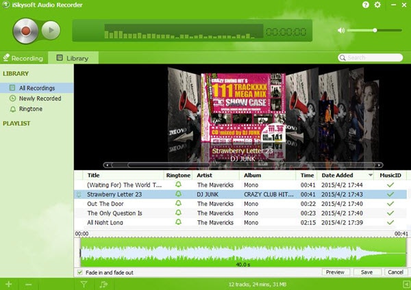Click the 111 Trackxxx Mega Mix album cover

(x=243, y=109)
